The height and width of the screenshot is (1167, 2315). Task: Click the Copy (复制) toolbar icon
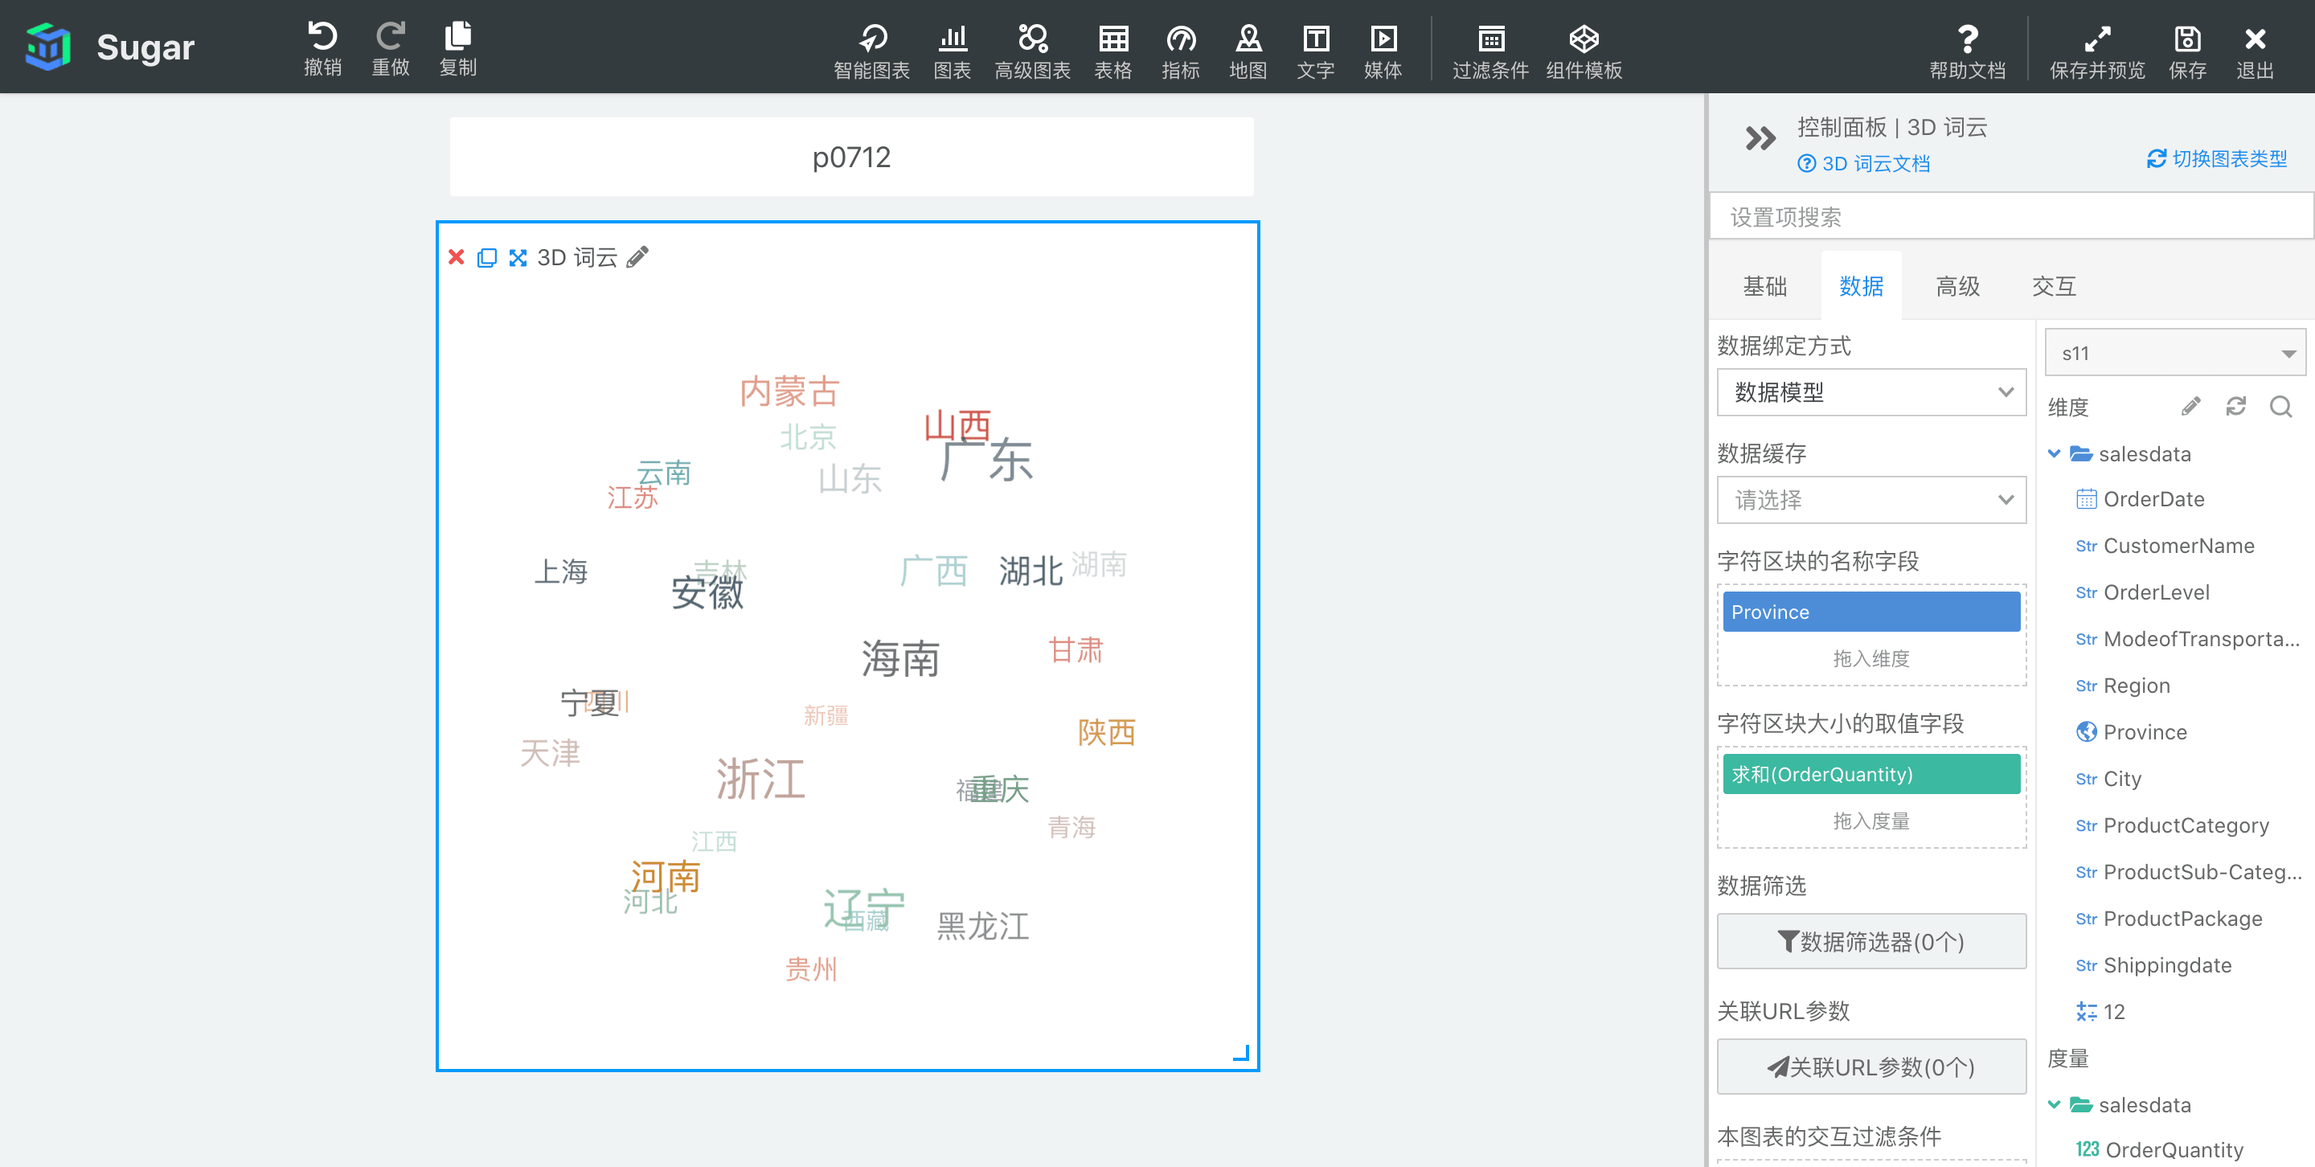click(458, 47)
